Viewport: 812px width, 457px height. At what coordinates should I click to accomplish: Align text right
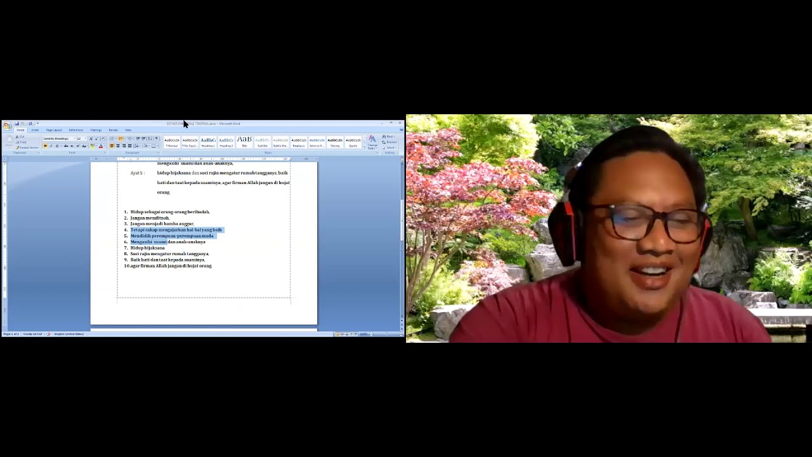[124, 146]
